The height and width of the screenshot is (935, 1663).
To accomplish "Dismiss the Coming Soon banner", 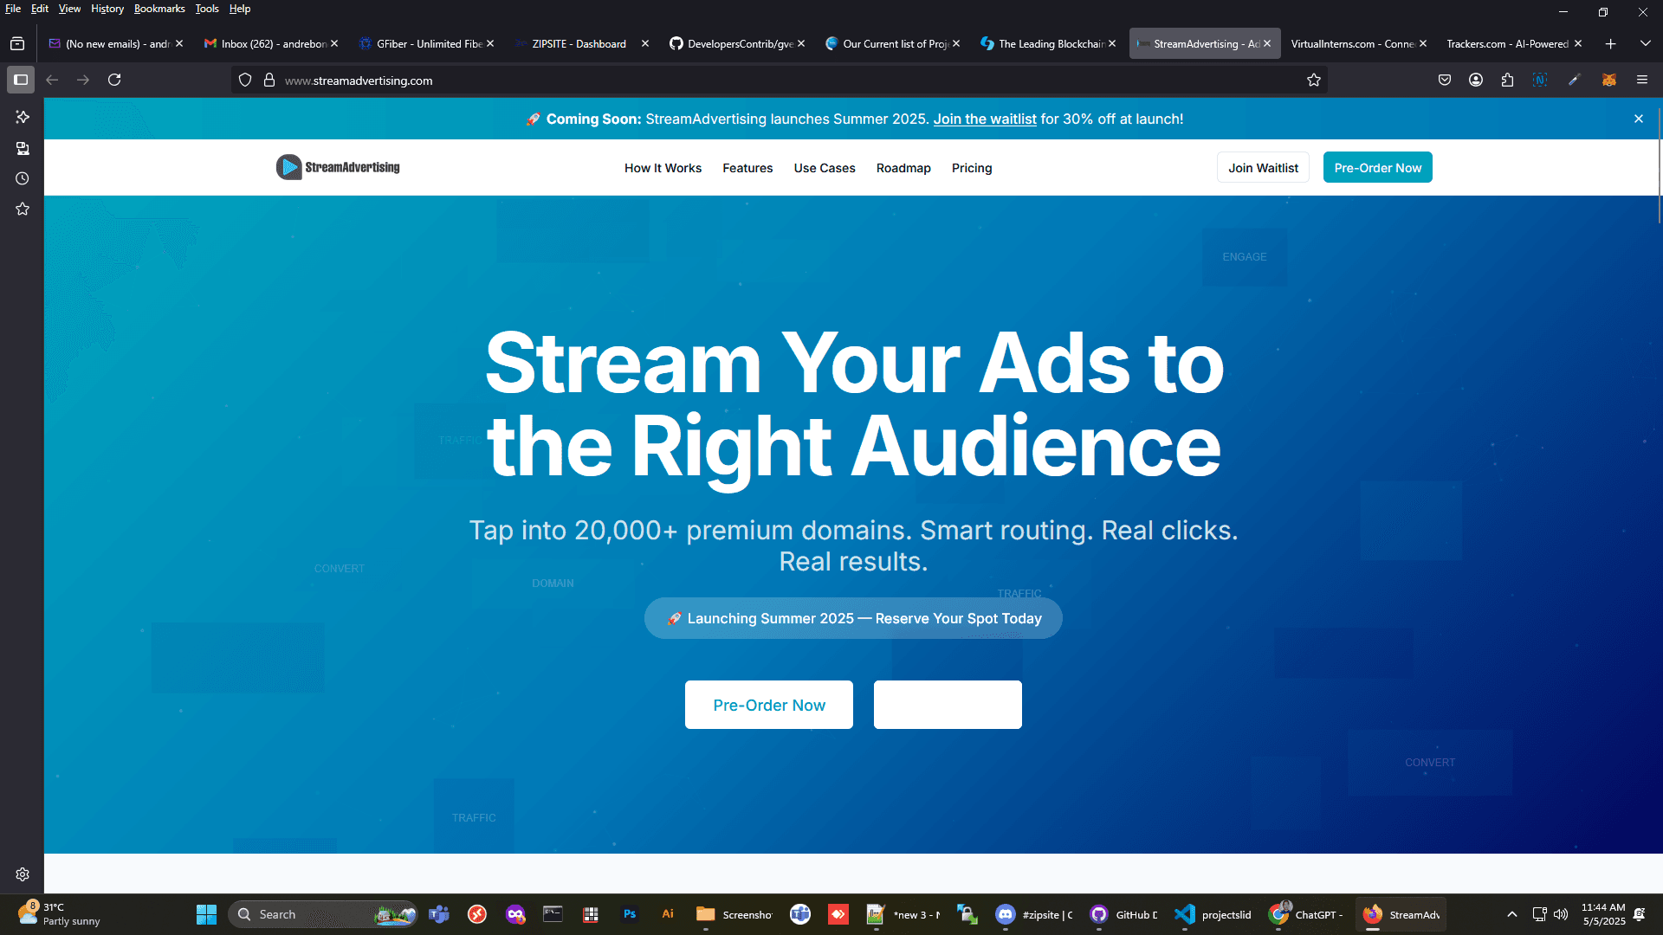I will [x=1639, y=119].
